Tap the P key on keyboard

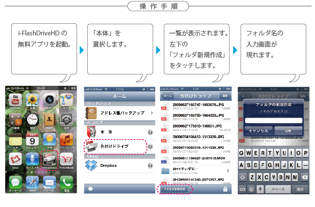pyautogui.click(x=306, y=153)
